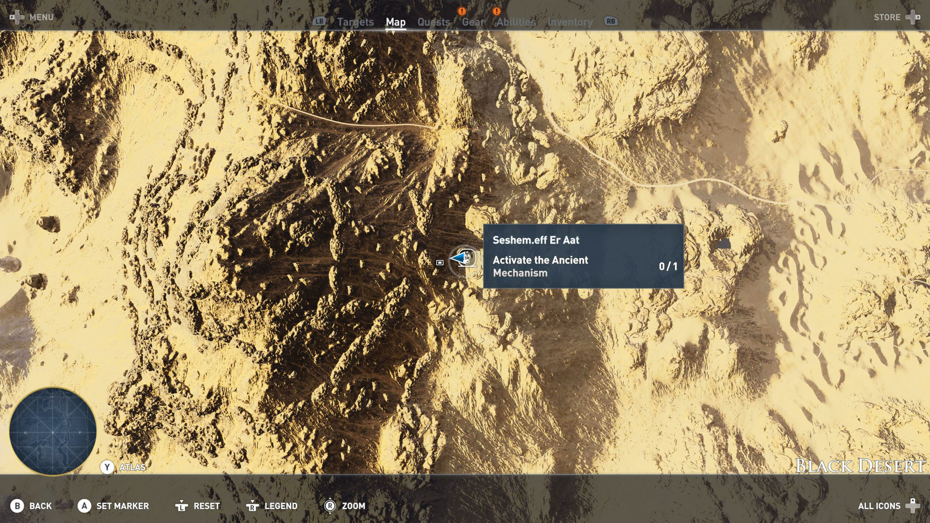This screenshot has height=523, width=930.
Task: Click the d-pad icon beside MENU
Action: pos(17,17)
